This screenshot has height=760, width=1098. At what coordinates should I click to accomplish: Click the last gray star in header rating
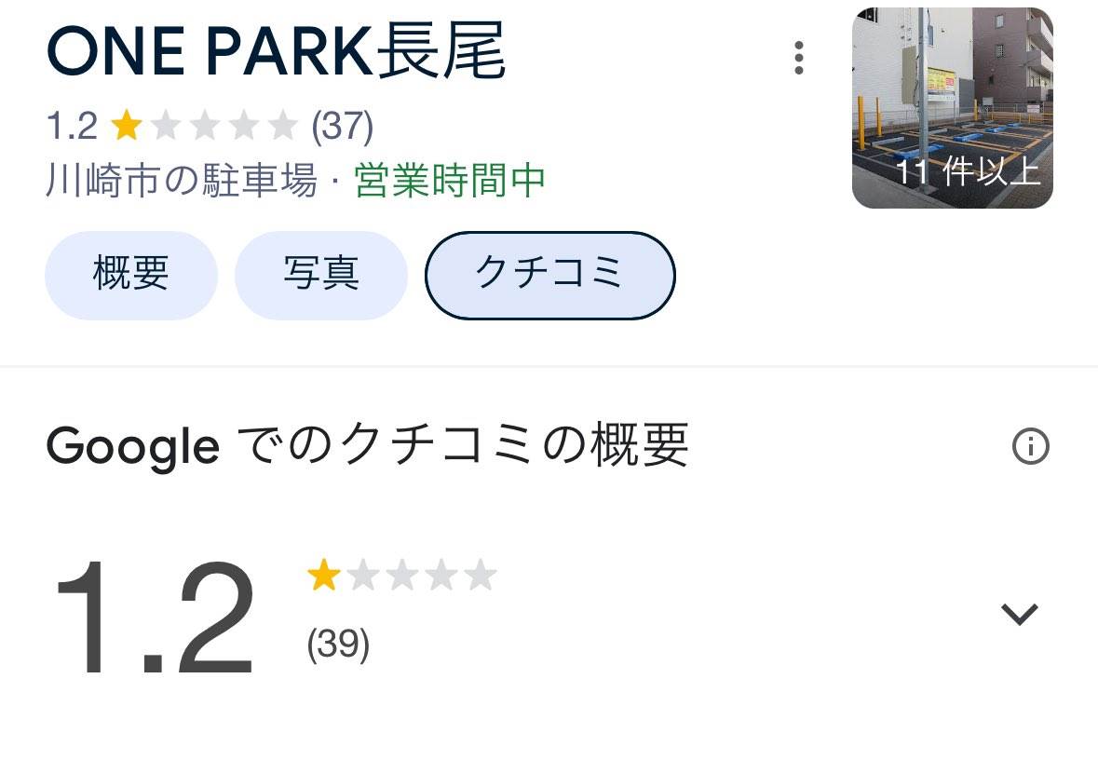283,126
